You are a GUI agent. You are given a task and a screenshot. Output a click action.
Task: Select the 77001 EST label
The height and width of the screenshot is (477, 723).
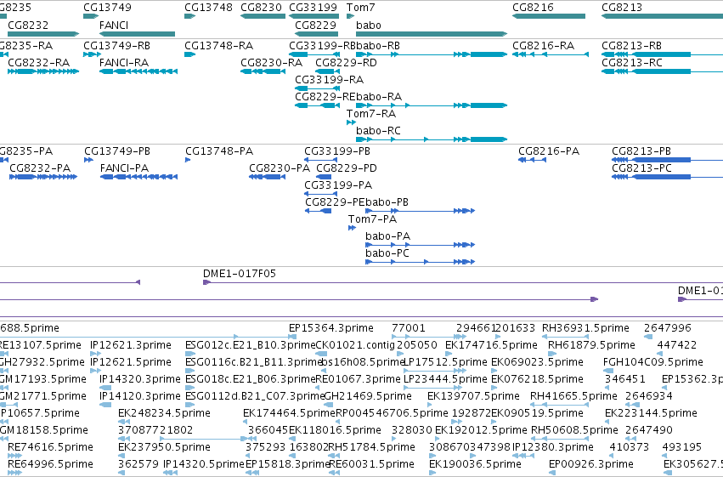click(408, 328)
